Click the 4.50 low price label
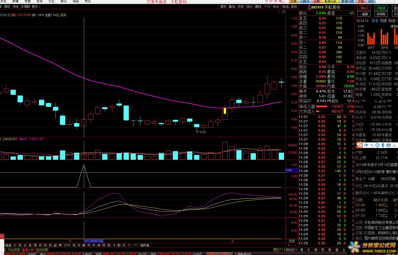 pos(203,132)
